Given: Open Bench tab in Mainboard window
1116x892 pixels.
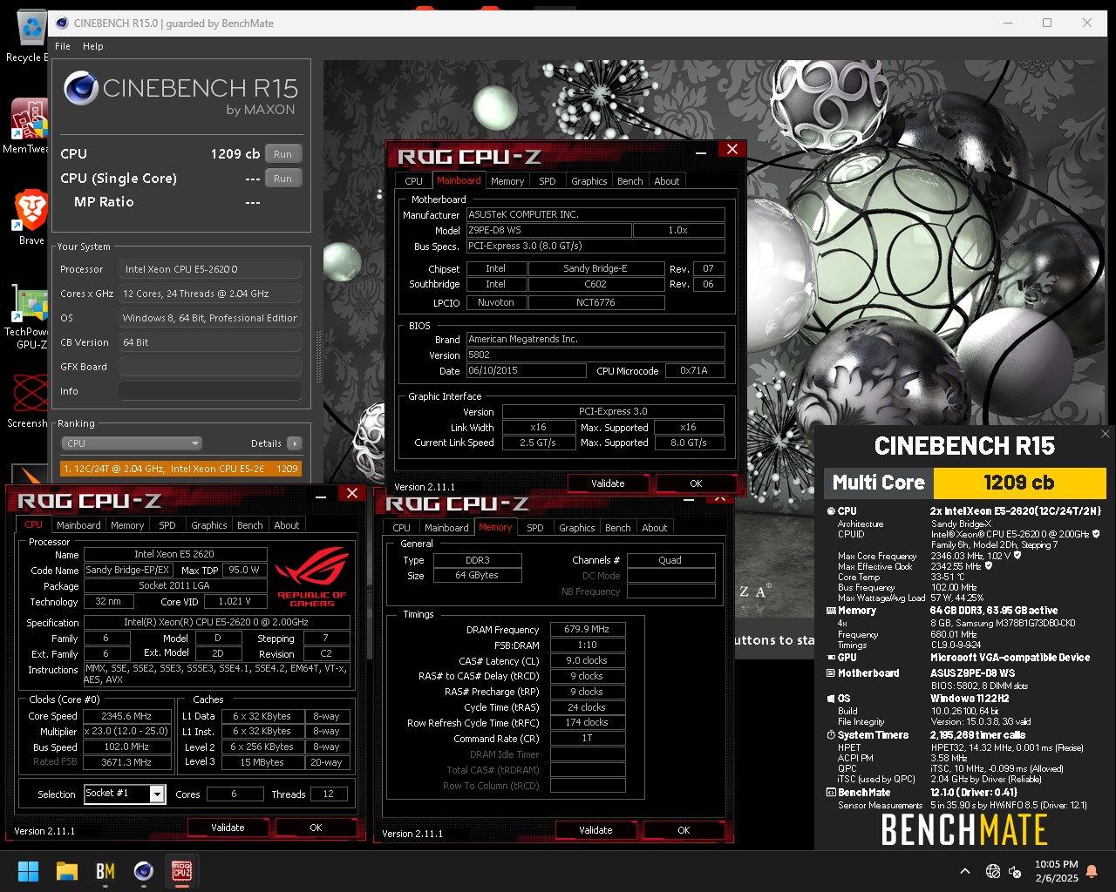Looking at the screenshot, I should pyautogui.click(x=630, y=181).
